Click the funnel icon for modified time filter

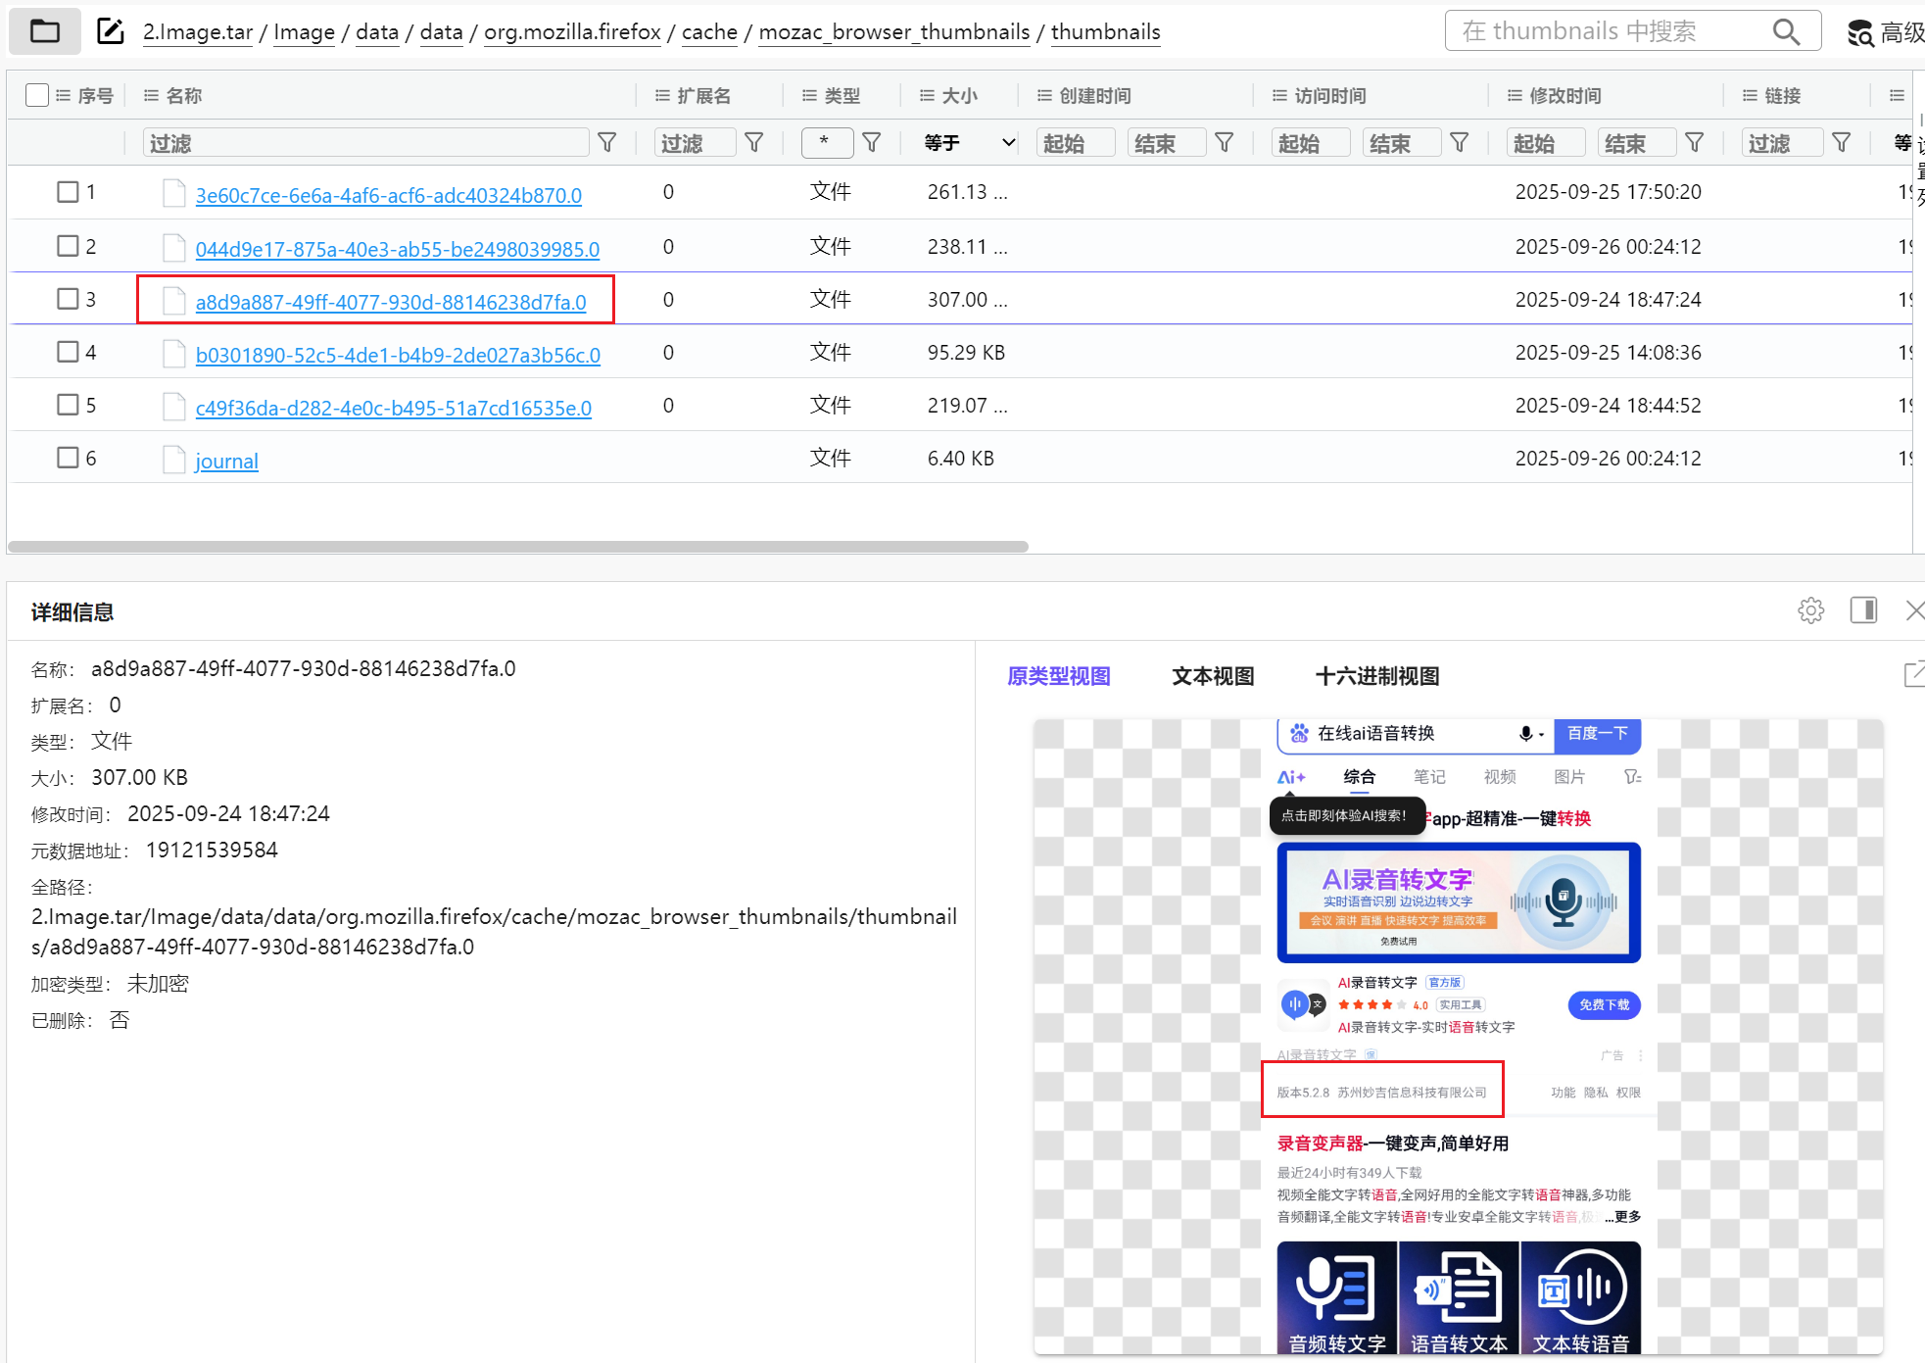click(1694, 143)
